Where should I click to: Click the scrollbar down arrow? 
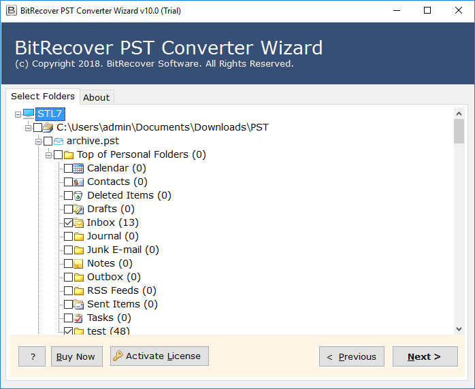coord(459,329)
